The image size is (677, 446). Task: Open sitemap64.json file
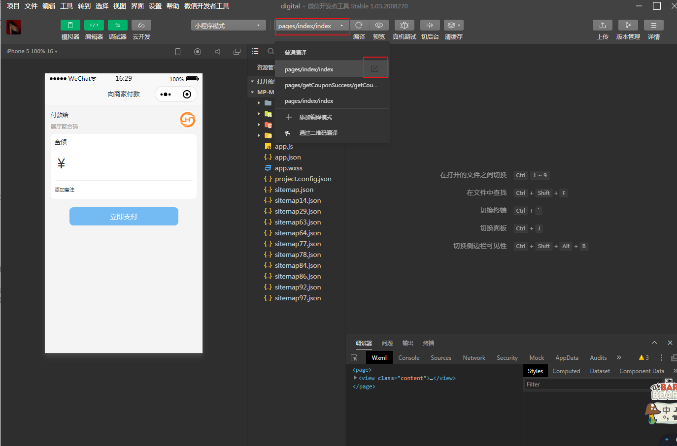point(298,233)
